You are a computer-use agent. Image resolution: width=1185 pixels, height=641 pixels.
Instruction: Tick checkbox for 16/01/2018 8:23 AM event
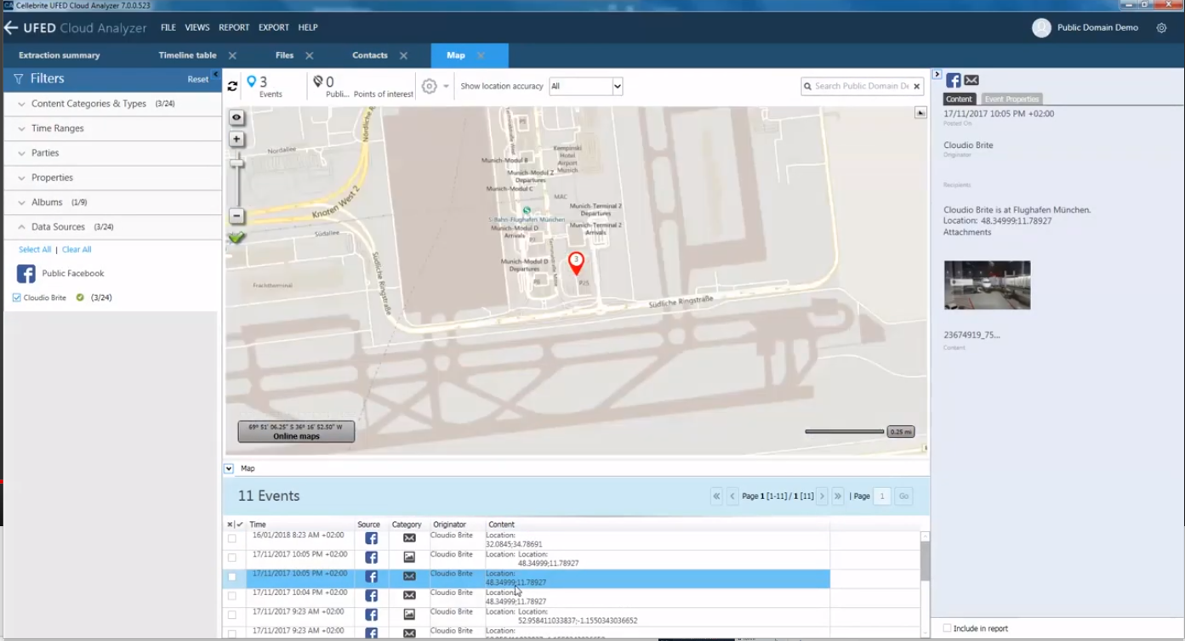click(x=232, y=539)
